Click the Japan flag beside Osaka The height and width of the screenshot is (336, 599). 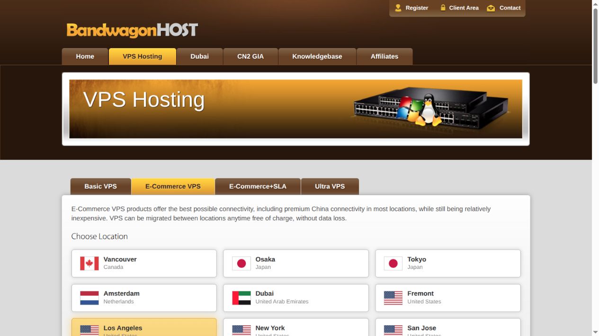pyautogui.click(x=241, y=263)
